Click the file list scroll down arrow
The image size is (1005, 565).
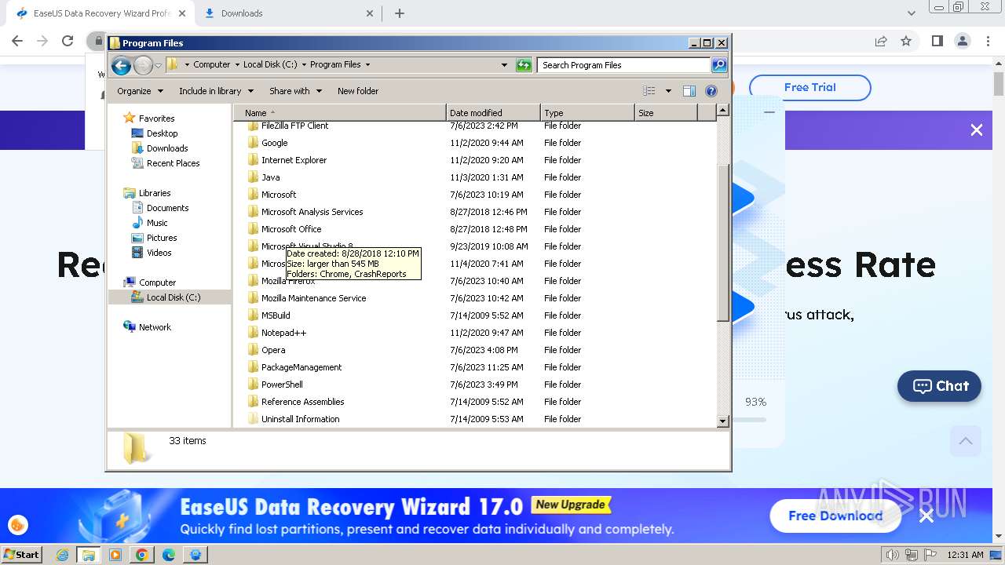pyautogui.click(x=723, y=421)
